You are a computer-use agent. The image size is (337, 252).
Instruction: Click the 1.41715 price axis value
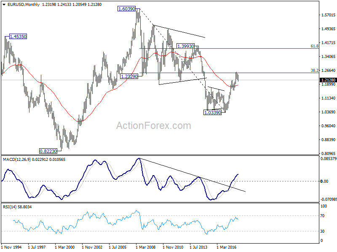pyautogui.click(x=328, y=43)
